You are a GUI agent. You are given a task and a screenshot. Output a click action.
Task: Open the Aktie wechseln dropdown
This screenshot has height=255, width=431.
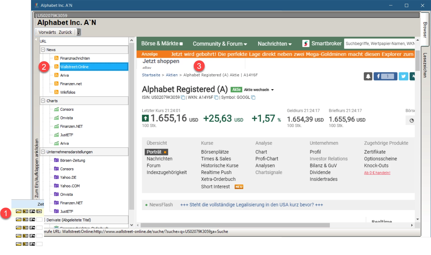click(259, 90)
